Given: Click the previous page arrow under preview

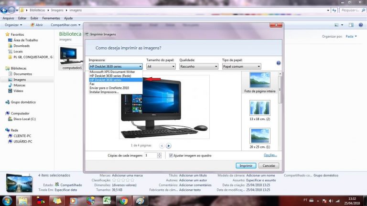Looking at the screenshot, I should click(x=162, y=145).
